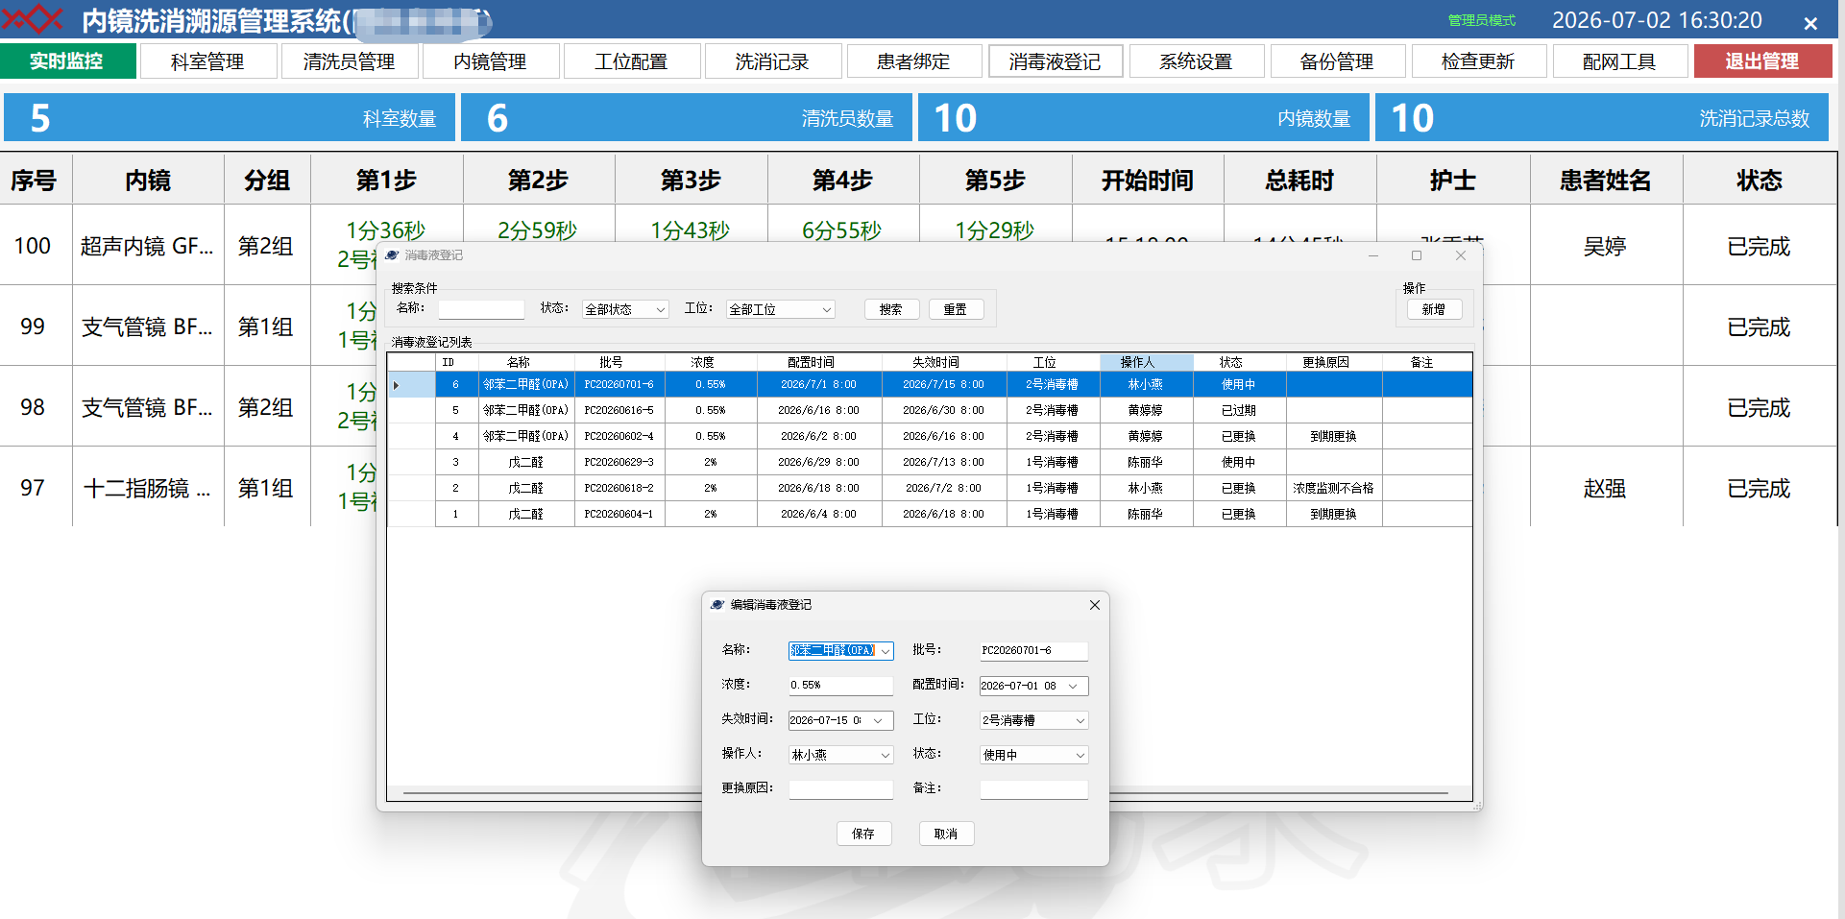This screenshot has height=919, width=1845.
Task: Click patient name 赵强 in main table
Action: point(1605,489)
